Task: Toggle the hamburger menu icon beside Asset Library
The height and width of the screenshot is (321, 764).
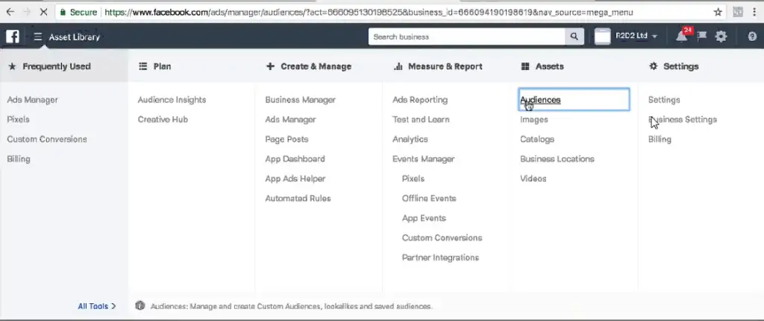Action: click(38, 37)
